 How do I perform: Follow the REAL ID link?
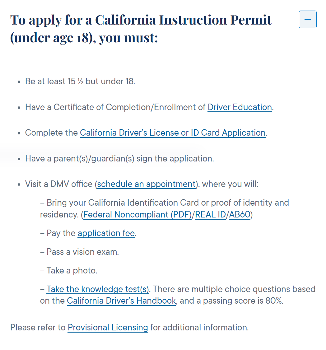click(x=210, y=215)
